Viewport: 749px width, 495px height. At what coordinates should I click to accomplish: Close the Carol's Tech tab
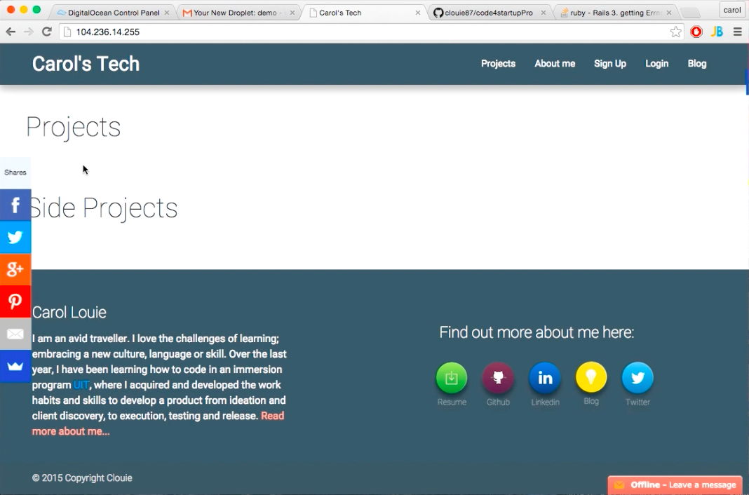[x=418, y=13]
